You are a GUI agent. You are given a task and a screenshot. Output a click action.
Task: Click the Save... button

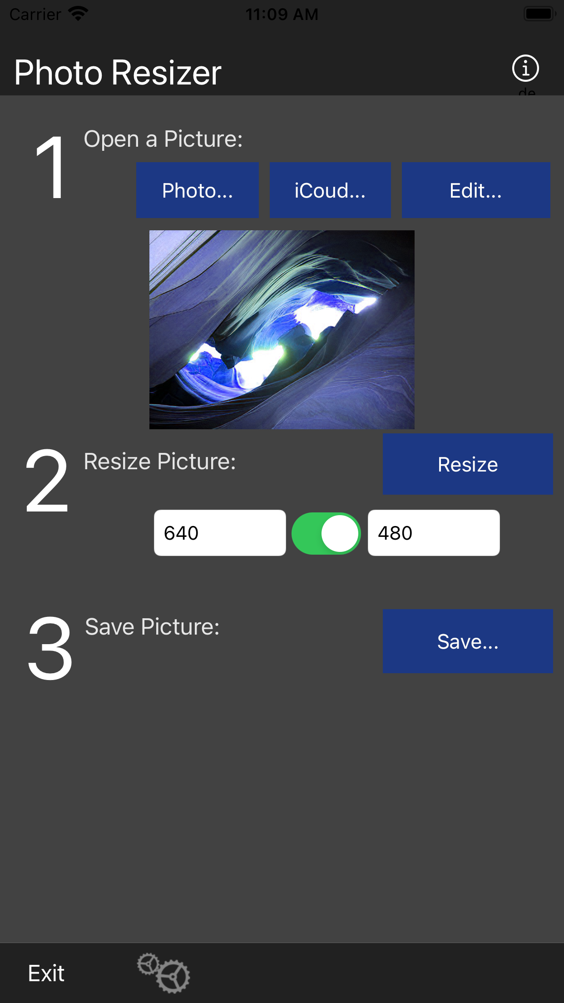click(x=468, y=641)
